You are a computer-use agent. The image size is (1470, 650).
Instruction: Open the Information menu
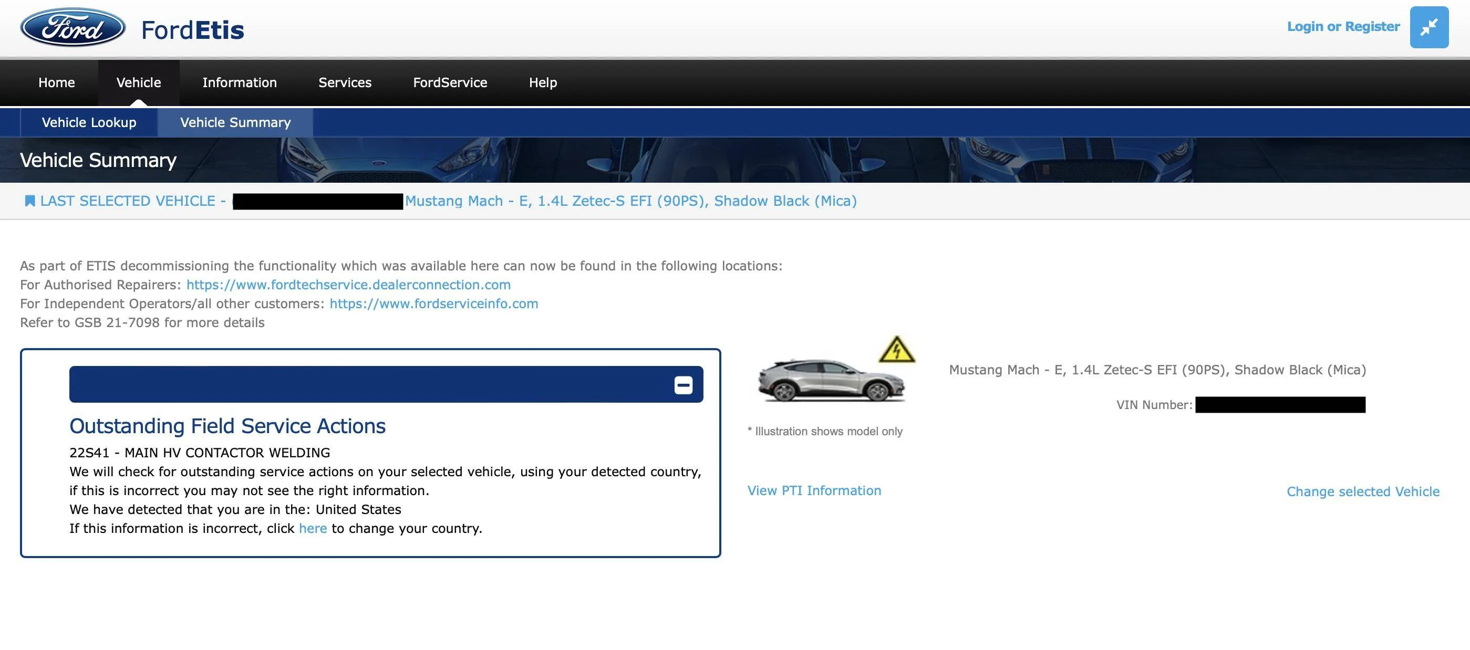240,82
